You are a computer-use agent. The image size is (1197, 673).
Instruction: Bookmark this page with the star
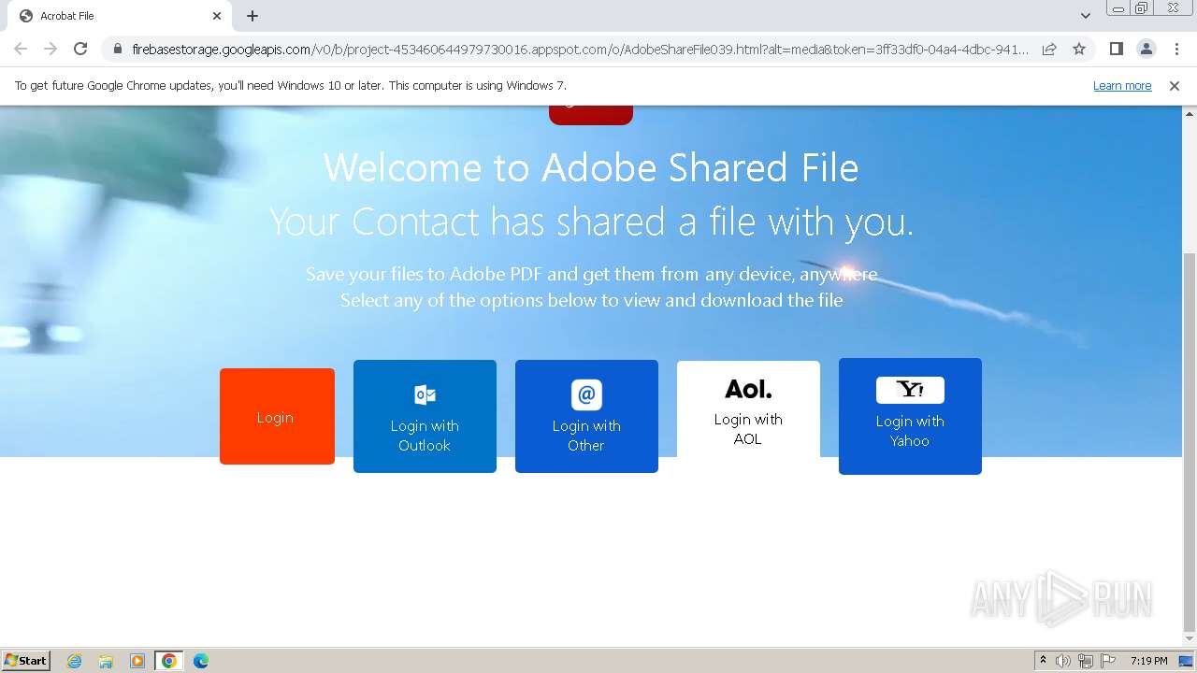[1079, 49]
